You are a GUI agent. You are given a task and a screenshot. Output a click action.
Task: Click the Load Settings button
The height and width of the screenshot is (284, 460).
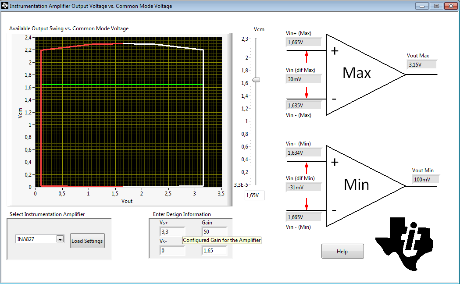[x=87, y=241]
